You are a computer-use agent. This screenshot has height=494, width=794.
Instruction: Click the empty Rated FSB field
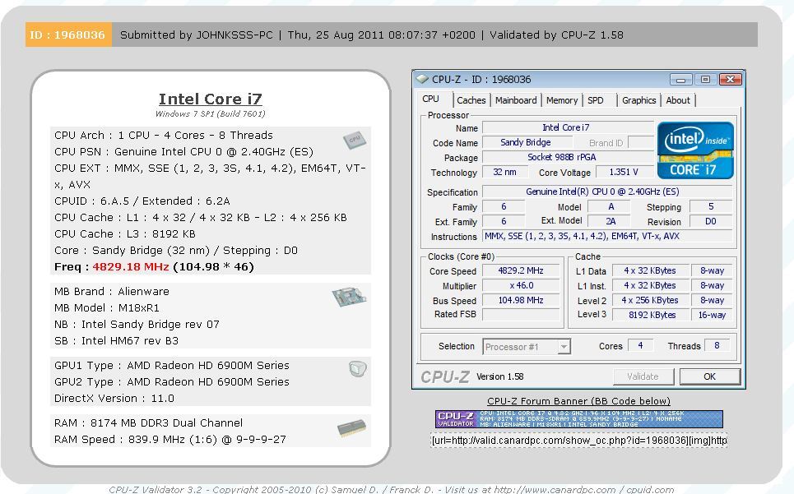521,315
